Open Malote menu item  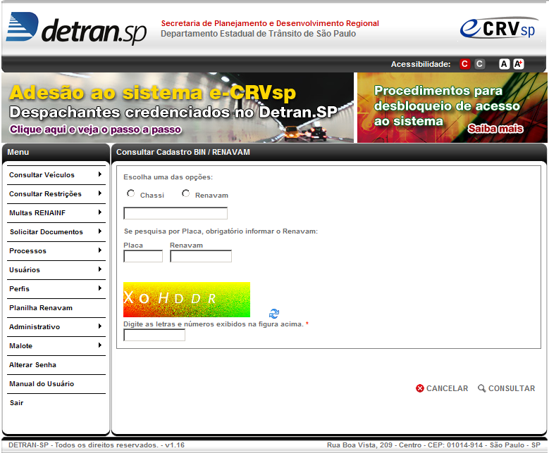(20, 345)
